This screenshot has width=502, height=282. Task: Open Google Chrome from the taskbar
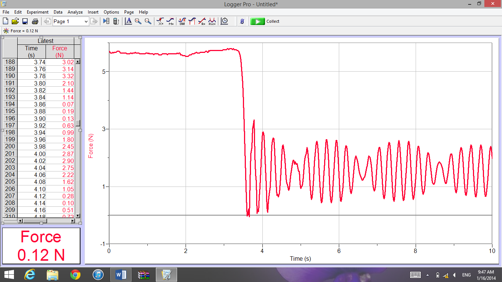[75, 274]
